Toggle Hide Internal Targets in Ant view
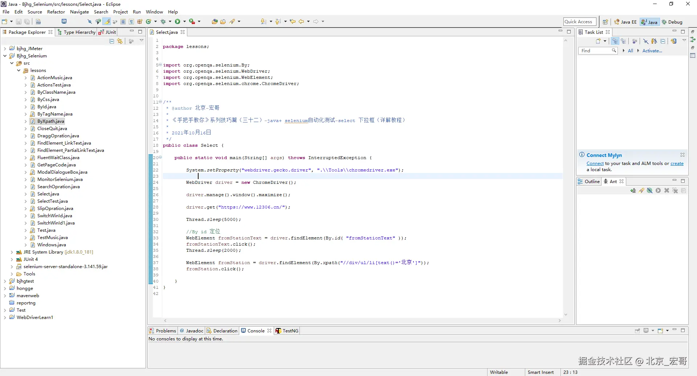Screen dimensions: 697x376 pos(650,191)
